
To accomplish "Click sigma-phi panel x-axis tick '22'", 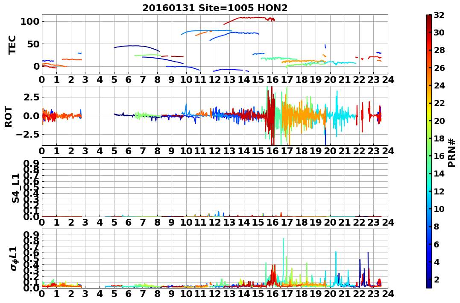I will [x=359, y=294].
